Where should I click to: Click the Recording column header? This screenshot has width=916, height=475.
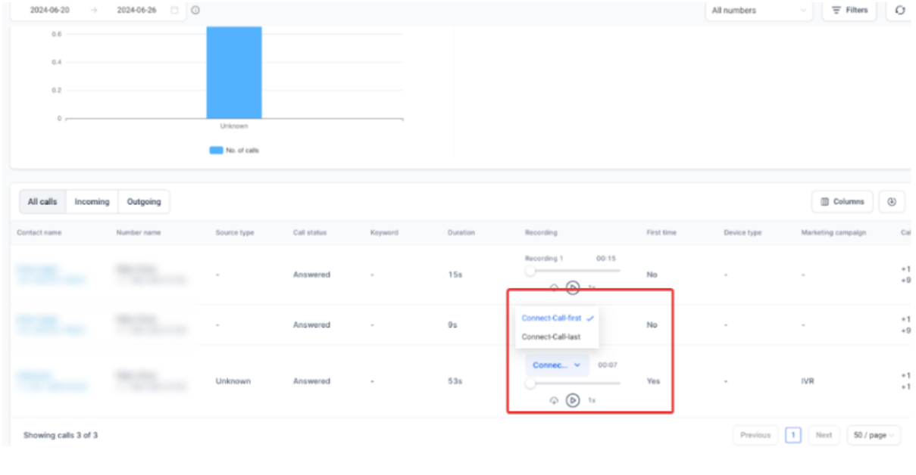(x=541, y=233)
